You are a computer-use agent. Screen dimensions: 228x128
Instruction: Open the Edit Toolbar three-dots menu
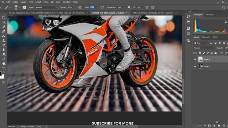click(4, 68)
